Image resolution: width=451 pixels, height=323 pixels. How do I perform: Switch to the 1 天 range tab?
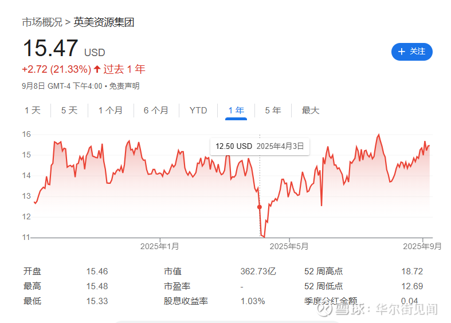(x=33, y=111)
